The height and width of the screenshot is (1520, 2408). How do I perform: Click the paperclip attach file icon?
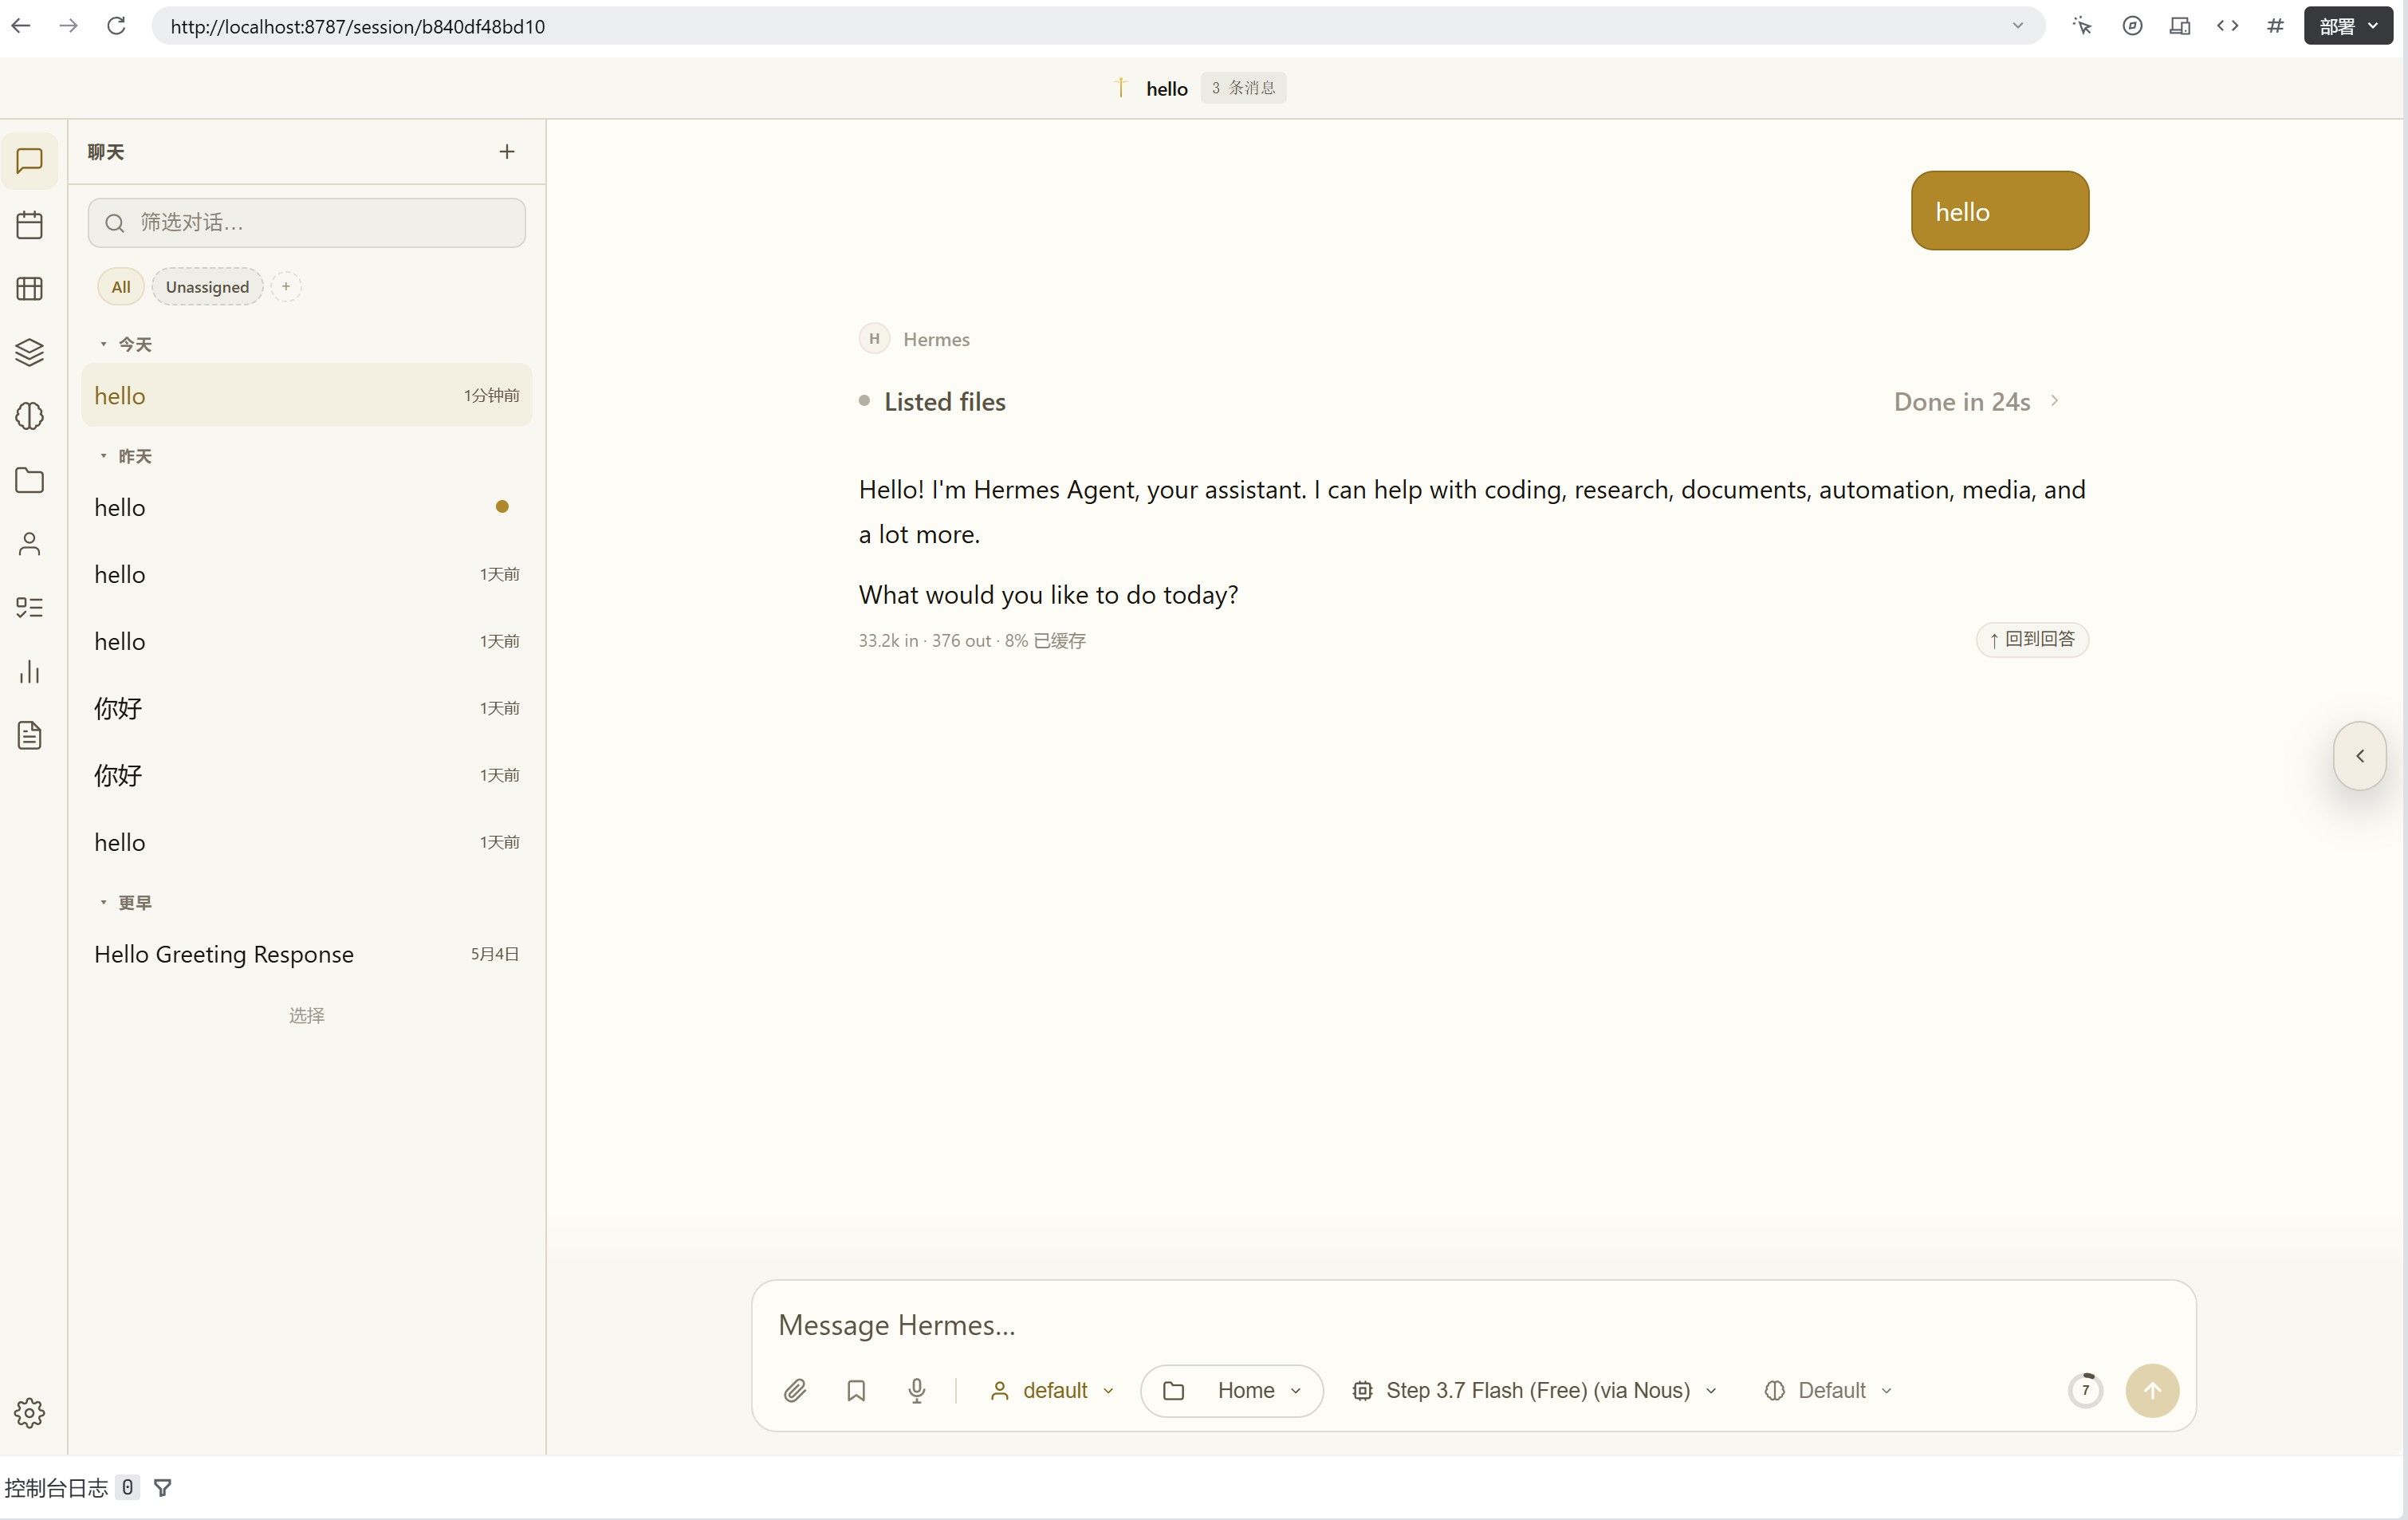(x=795, y=1390)
